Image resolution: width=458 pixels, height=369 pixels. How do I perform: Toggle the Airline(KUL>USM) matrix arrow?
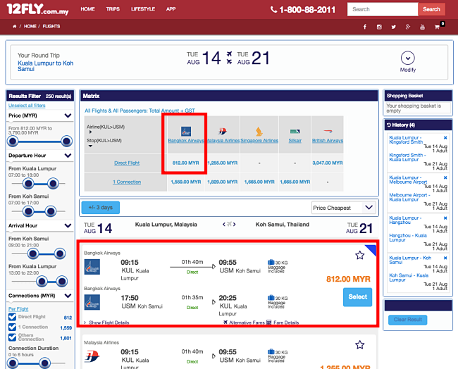[91, 132]
